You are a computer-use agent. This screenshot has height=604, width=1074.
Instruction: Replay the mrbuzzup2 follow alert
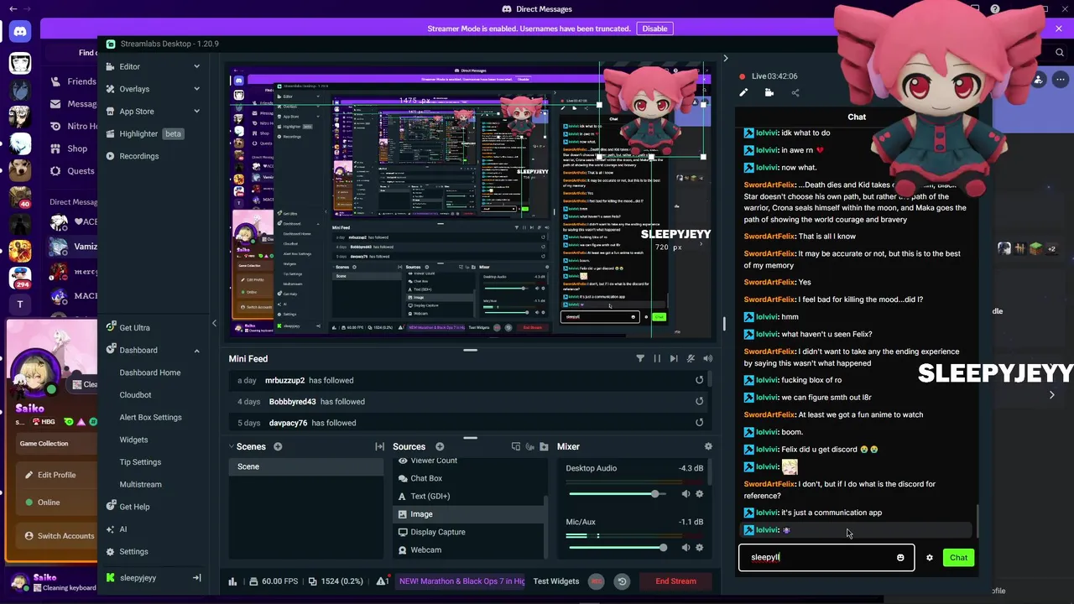(699, 380)
